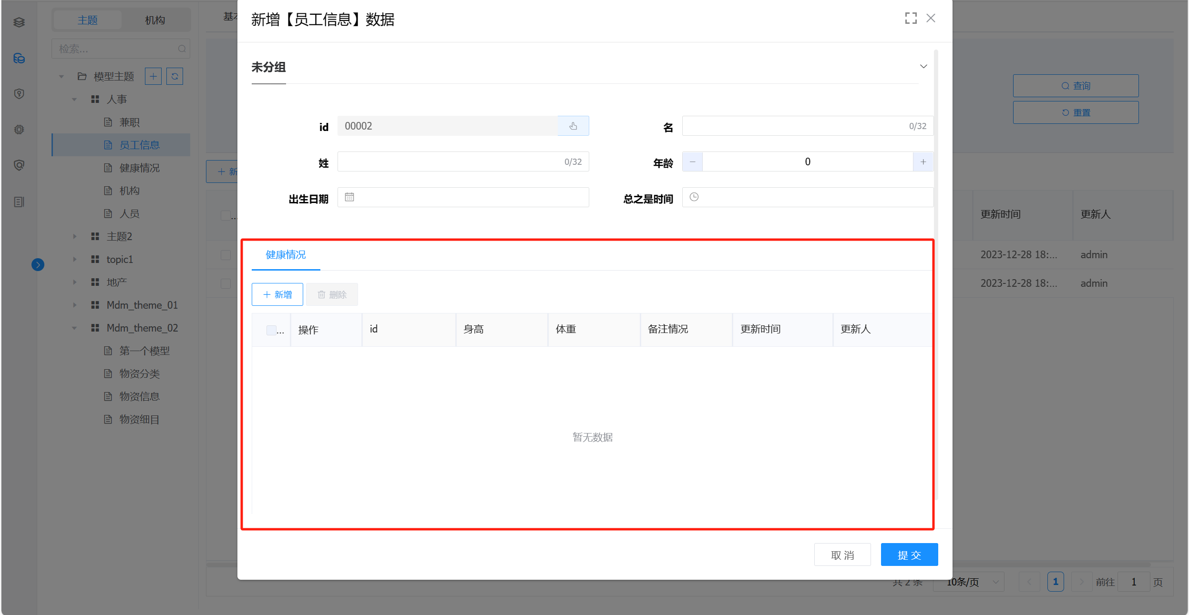Click the 提交 button
1189x615 pixels.
pos(909,555)
